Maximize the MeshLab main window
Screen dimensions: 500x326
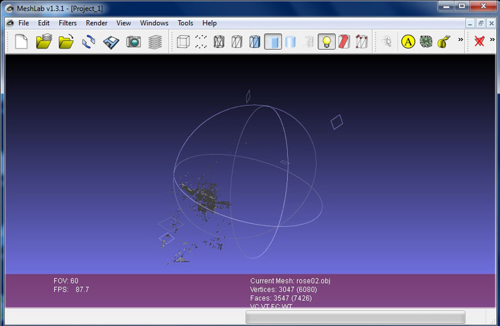(x=462, y=6)
